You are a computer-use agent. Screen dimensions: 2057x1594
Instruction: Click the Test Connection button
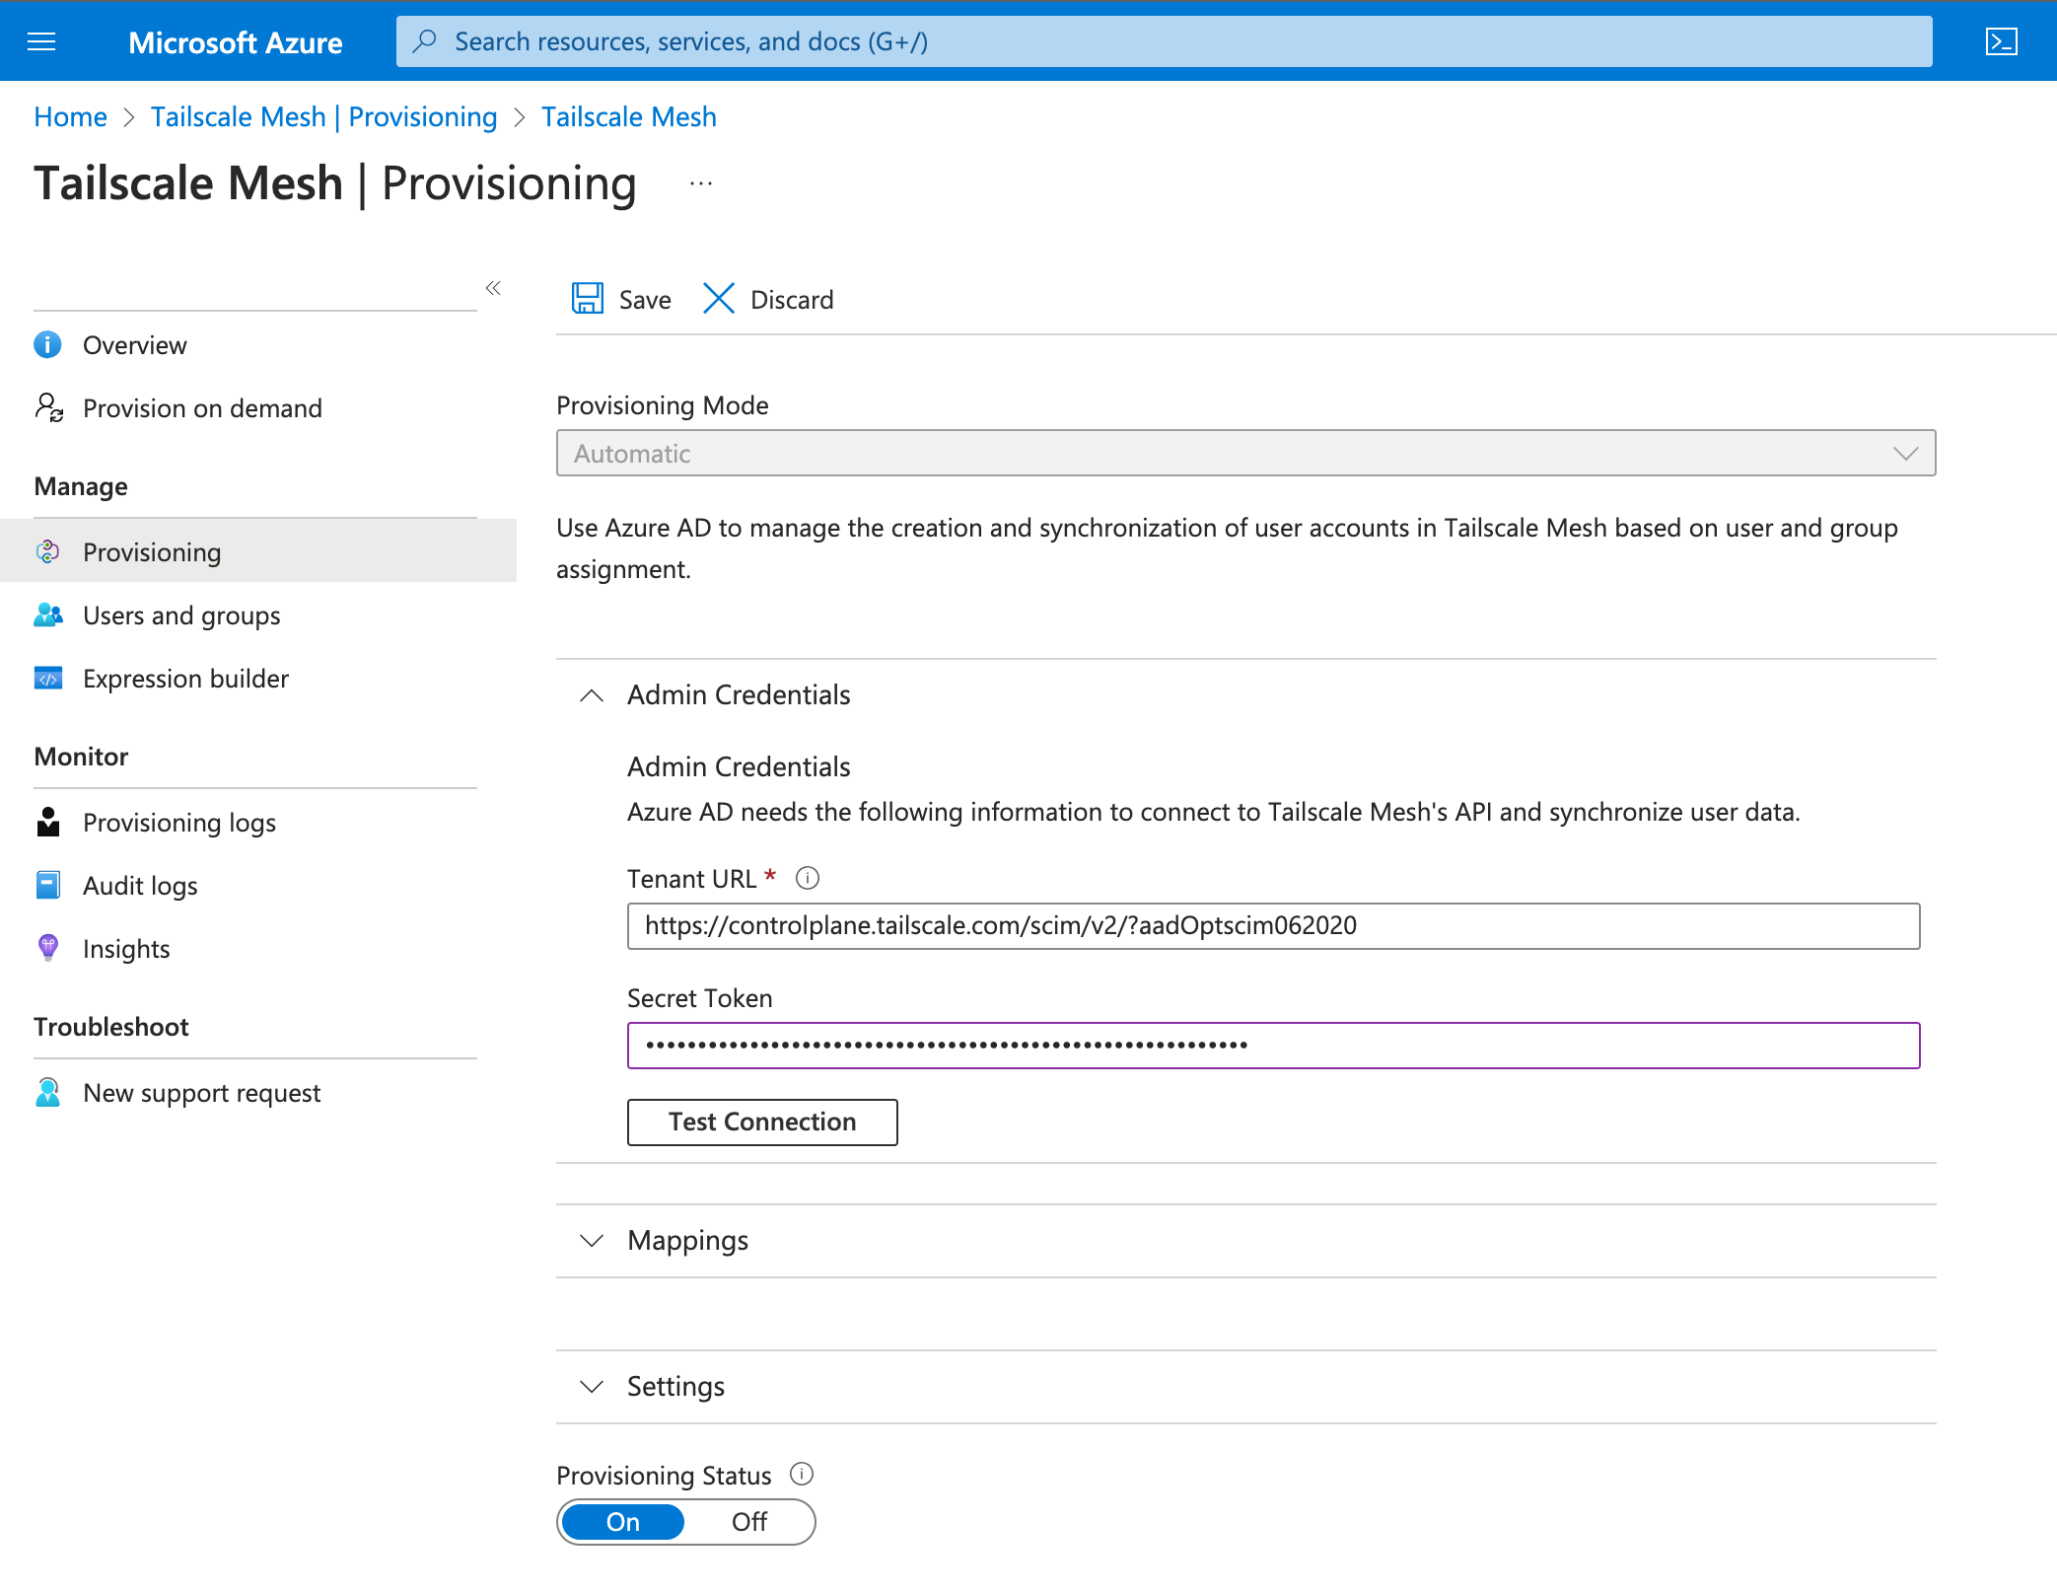[x=762, y=1122]
